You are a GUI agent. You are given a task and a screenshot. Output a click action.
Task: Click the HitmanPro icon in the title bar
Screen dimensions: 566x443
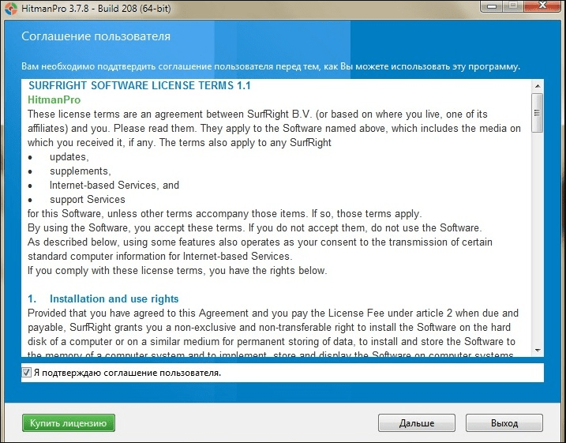point(10,8)
